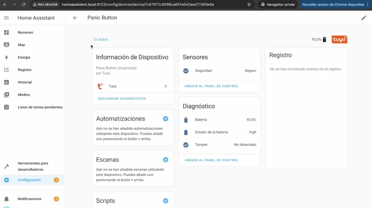The height and width of the screenshot is (208, 372).
Task: Click the Seguridad check icon
Action: click(x=186, y=71)
